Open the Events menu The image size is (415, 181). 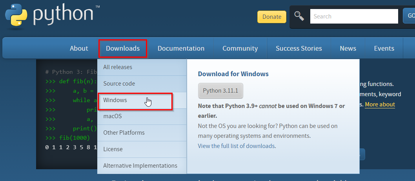coord(384,48)
